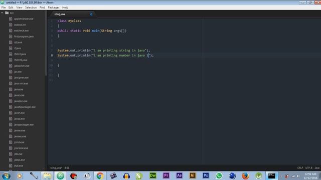Collapse the bin folder arrow

tap(2, 13)
